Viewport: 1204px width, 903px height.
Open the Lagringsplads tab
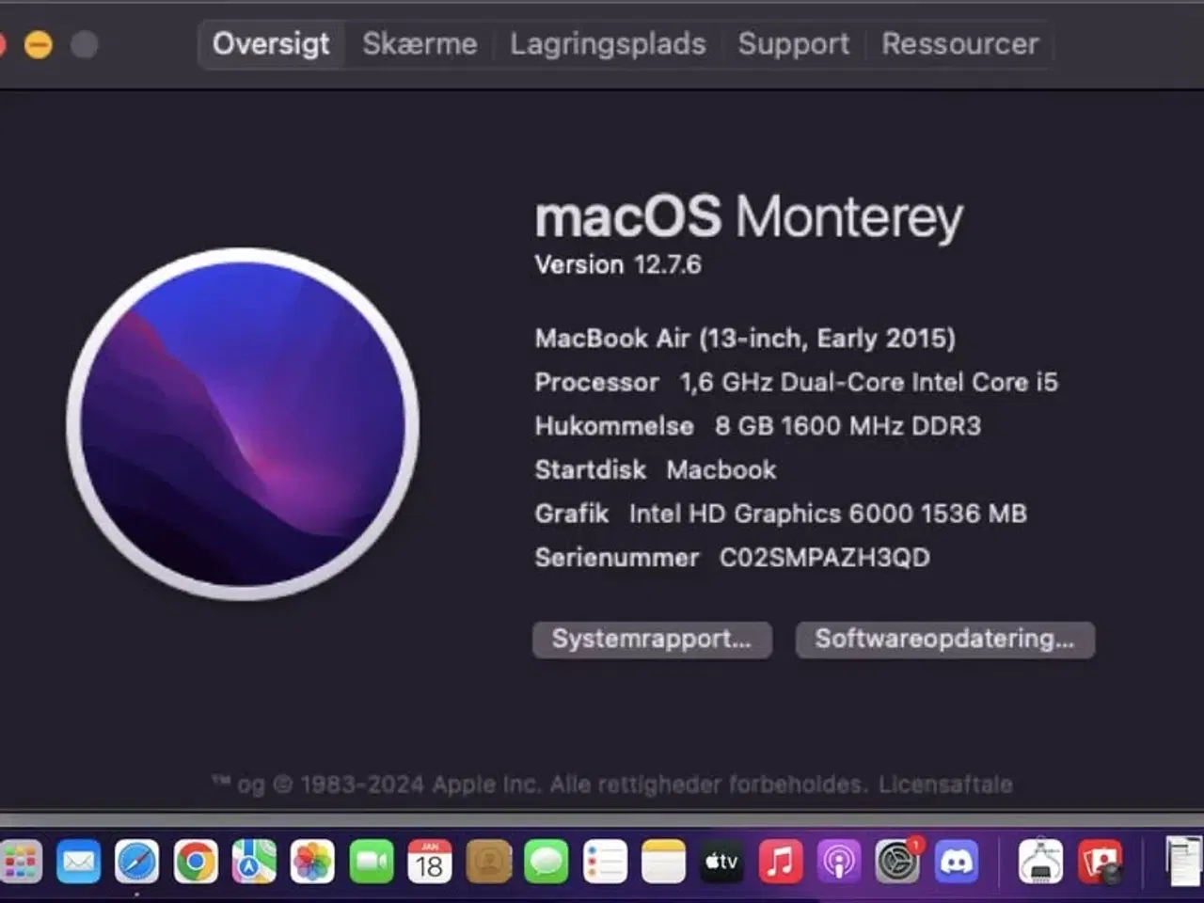pos(608,43)
